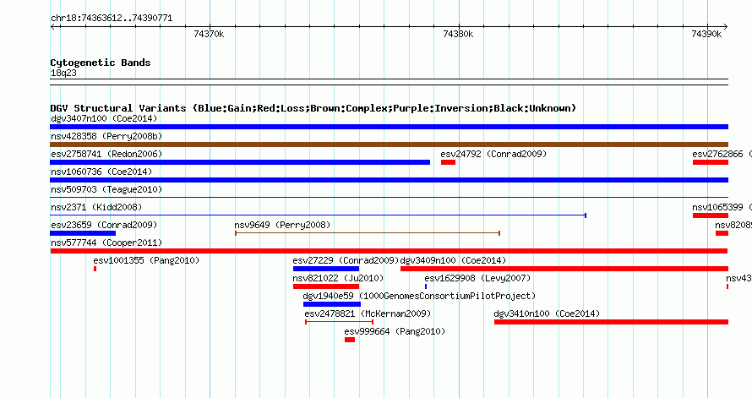Open esv1001355 (Pang2010) label
The height and width of the screenshot is (398, 752).
pos(146,260)
